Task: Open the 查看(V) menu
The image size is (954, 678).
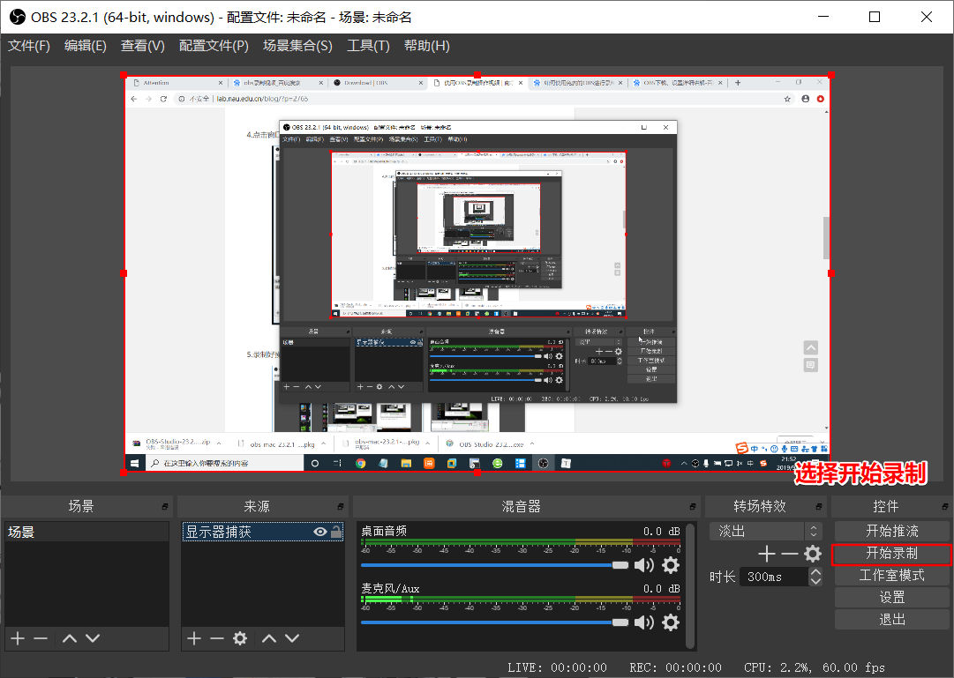Action: [142, 46]
